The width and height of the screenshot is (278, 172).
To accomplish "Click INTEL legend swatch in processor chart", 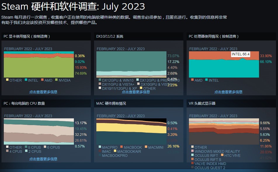I will 206,80.
